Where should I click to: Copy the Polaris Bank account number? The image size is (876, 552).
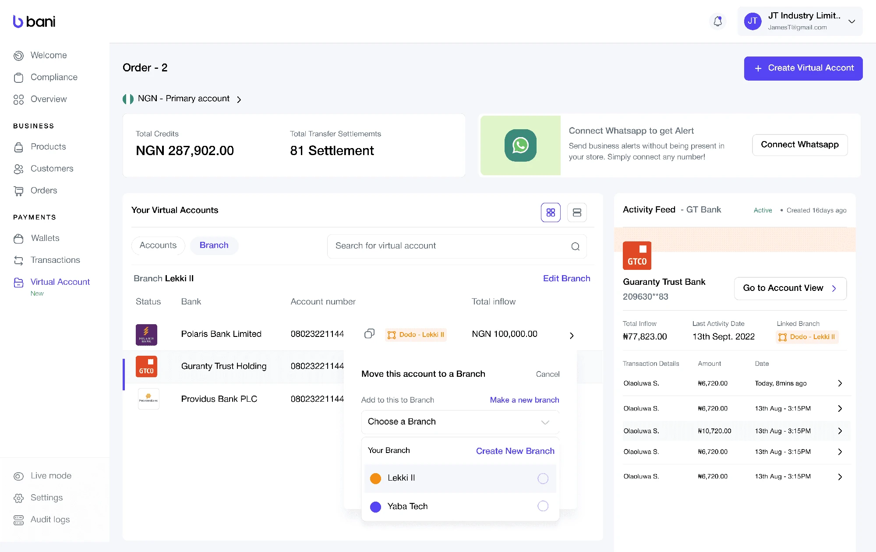point(369,334)
